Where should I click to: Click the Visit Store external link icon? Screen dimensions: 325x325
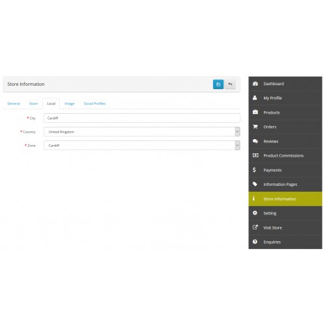point(255,227)
